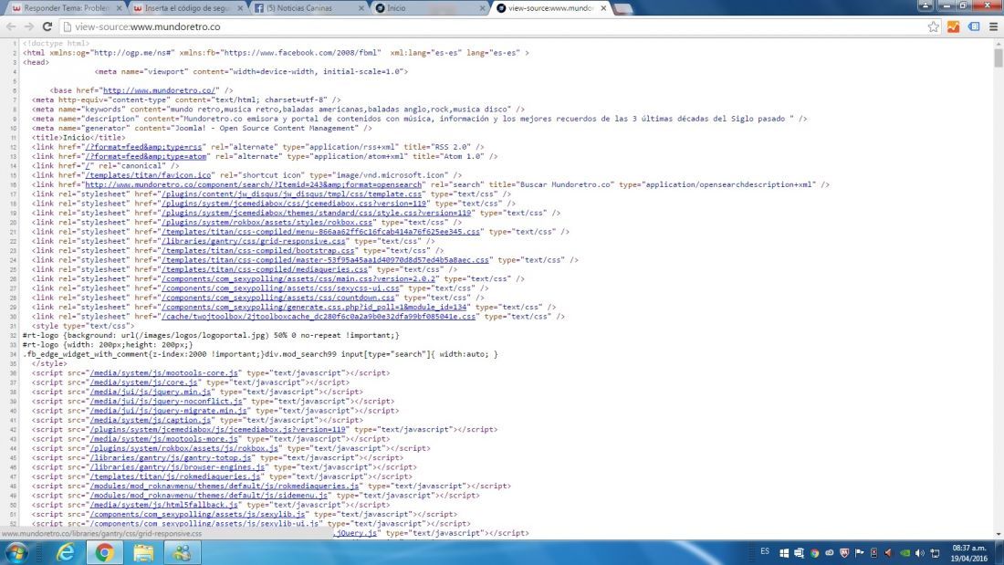Open the gantry-totop.js link

[x=171, y=458]
